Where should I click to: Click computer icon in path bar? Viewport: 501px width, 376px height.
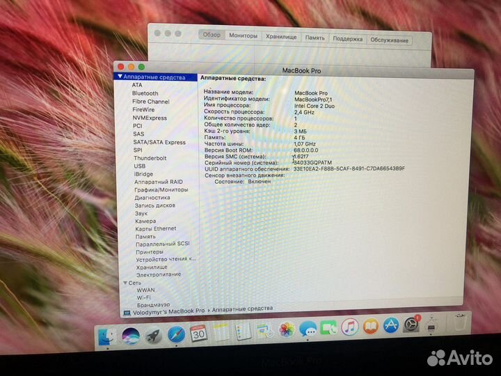coord(127,313)
